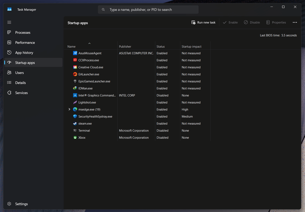Click the Run new task icon
The height and width of the screenshot is (212, 305).
click(193, 22)
